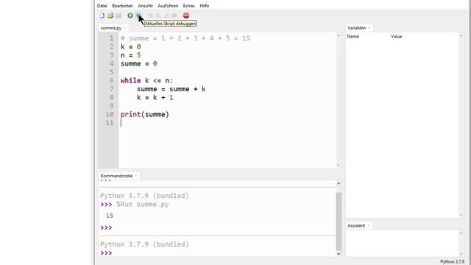Click the Assistent scrollbar up arrow
The height and width of the screenshot is (265, 471).
[x=461, y=233]
